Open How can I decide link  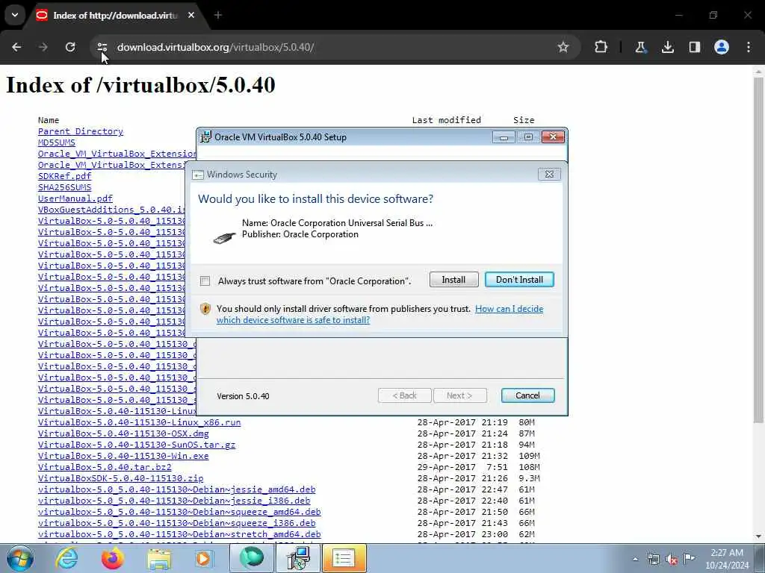pos(509,309)
